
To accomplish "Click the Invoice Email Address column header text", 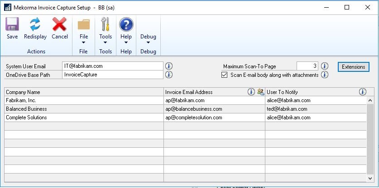I will point(189,92).
